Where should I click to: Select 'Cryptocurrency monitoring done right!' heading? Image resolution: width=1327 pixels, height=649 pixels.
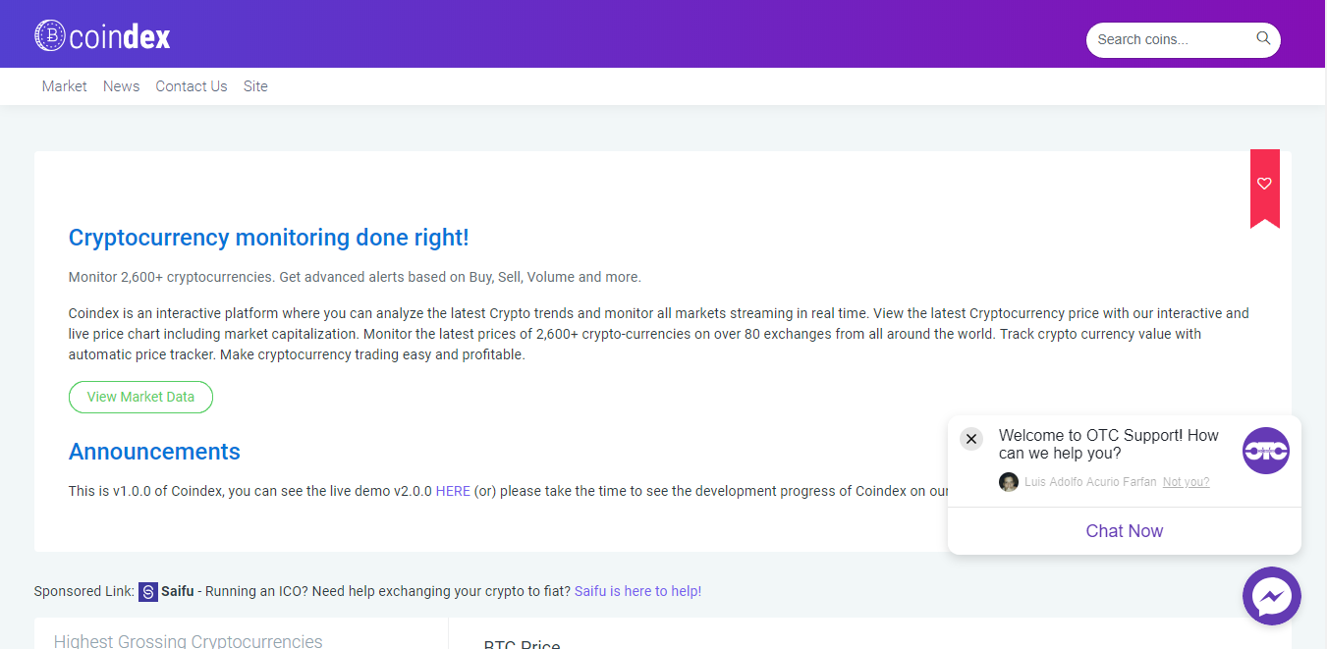click(x=269, y=238)
